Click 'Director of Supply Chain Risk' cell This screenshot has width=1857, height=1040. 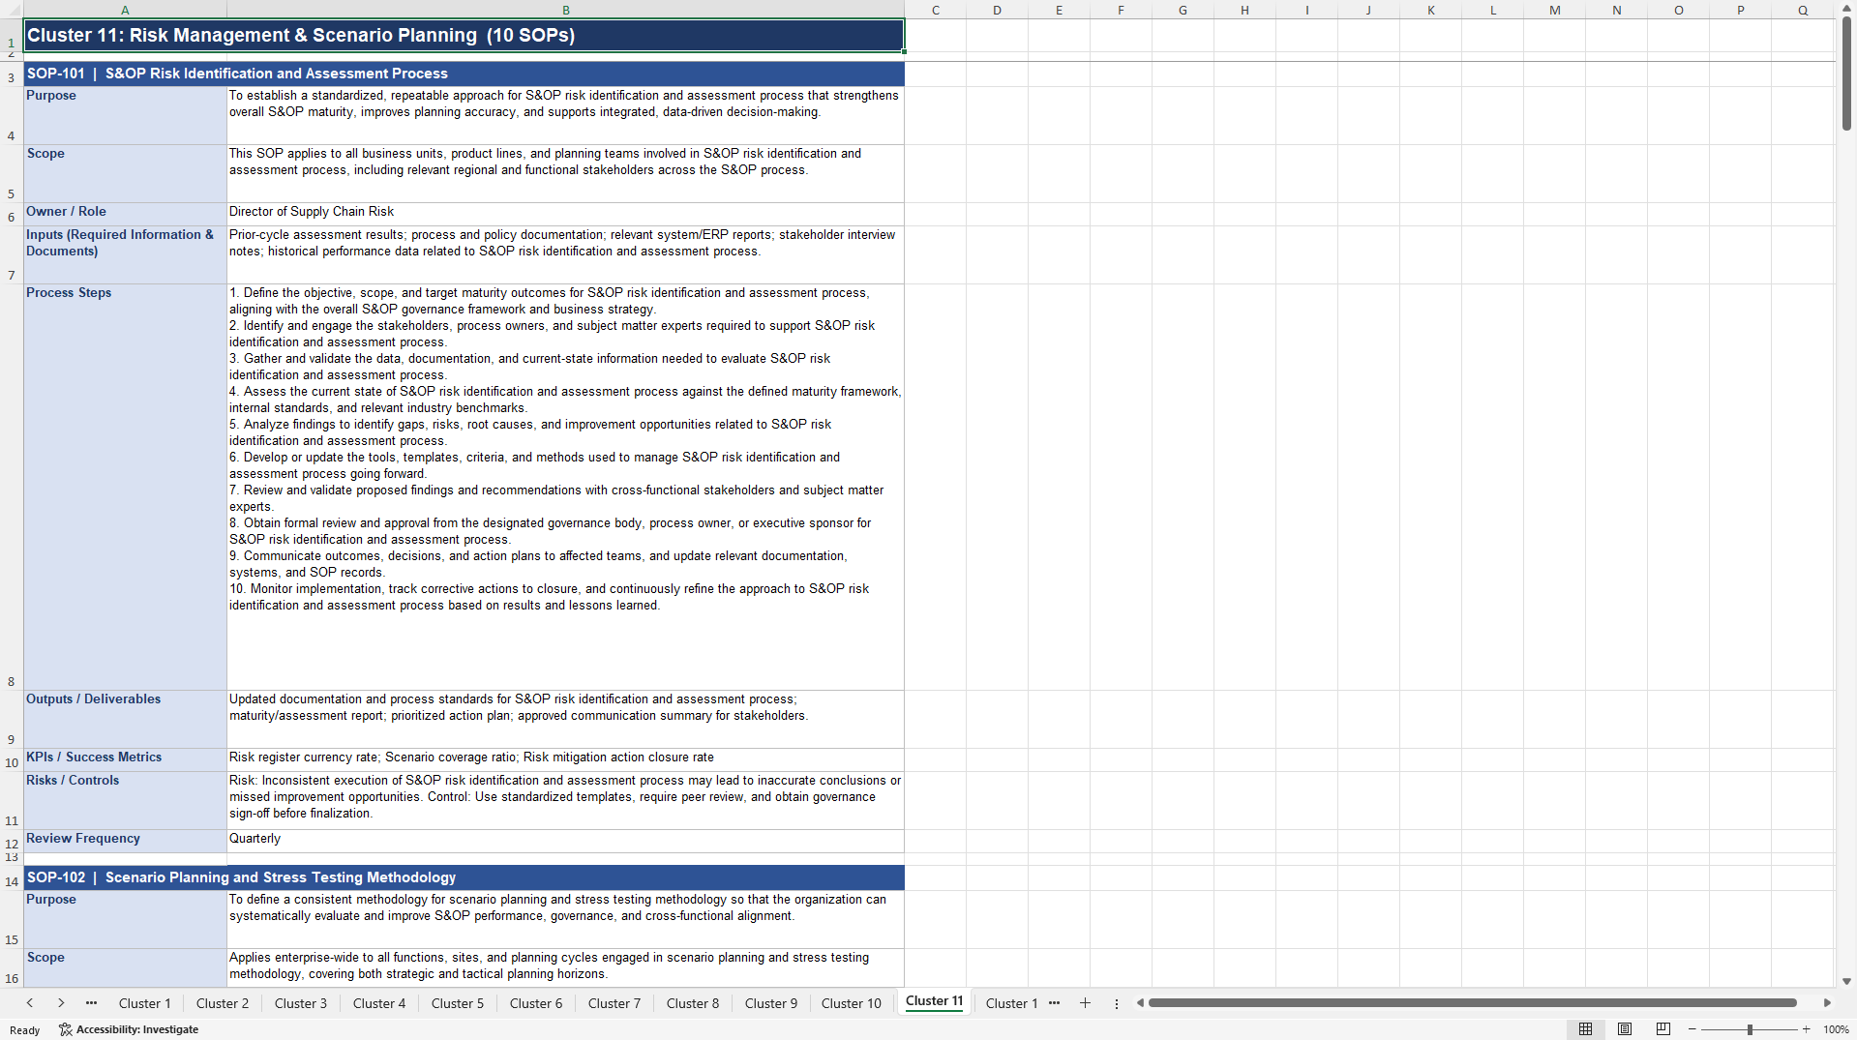pos(565,214)
